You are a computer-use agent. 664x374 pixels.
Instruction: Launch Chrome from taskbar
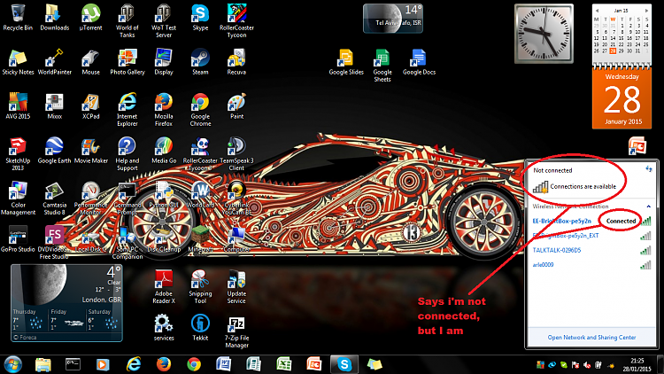click(x=194, y=364)
